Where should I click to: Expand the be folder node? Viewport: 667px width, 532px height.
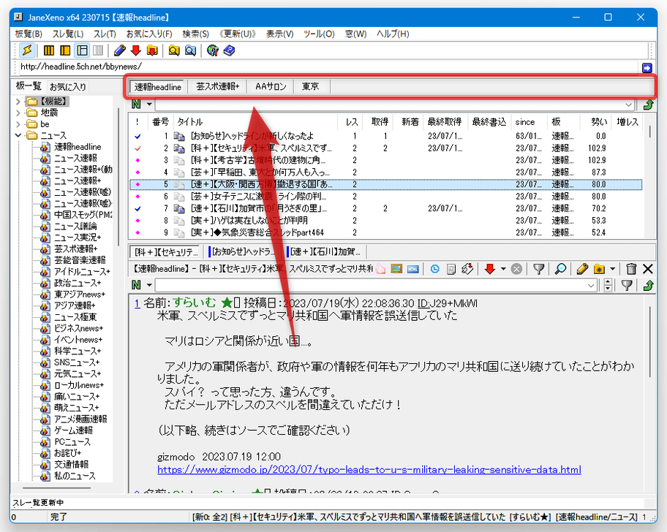tap(18, 124)
